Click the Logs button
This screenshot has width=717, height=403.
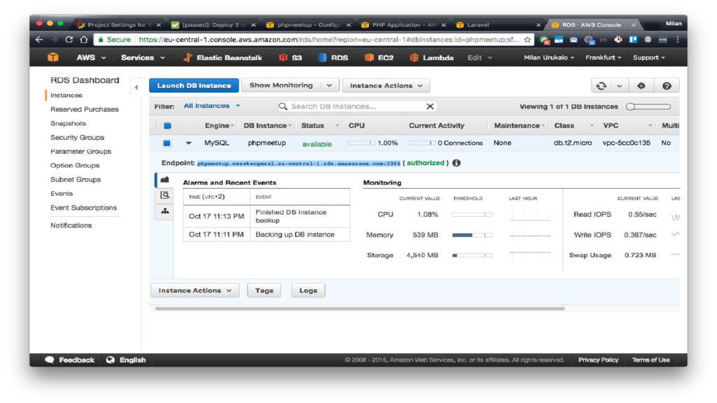(308, 290)
